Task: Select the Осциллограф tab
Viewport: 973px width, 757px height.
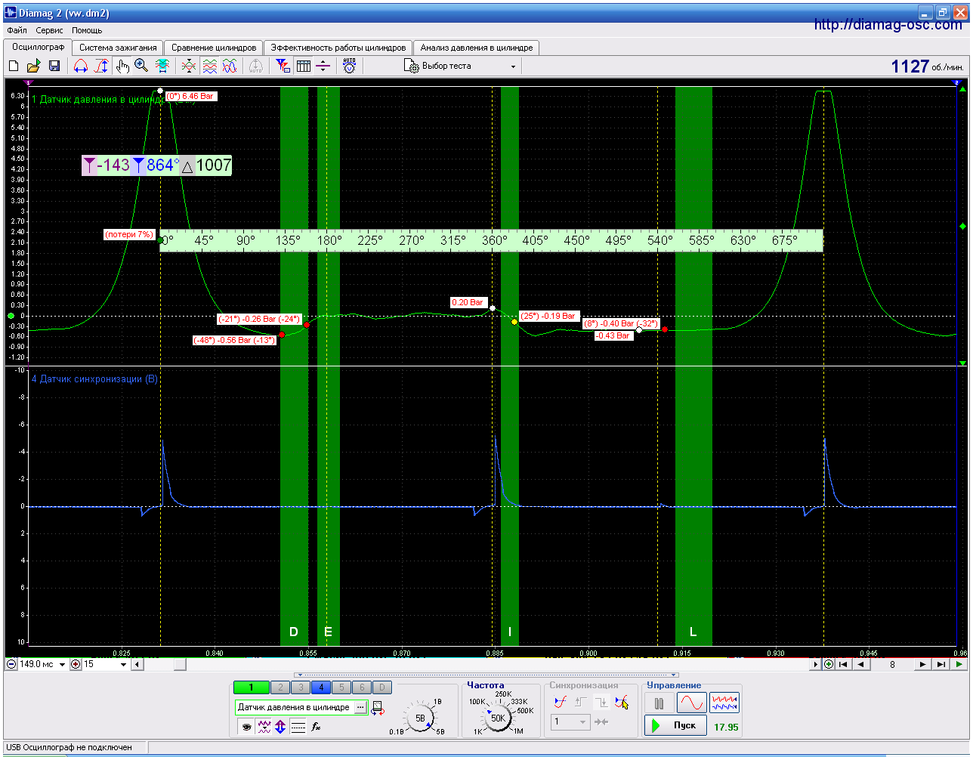Action: 38,47
